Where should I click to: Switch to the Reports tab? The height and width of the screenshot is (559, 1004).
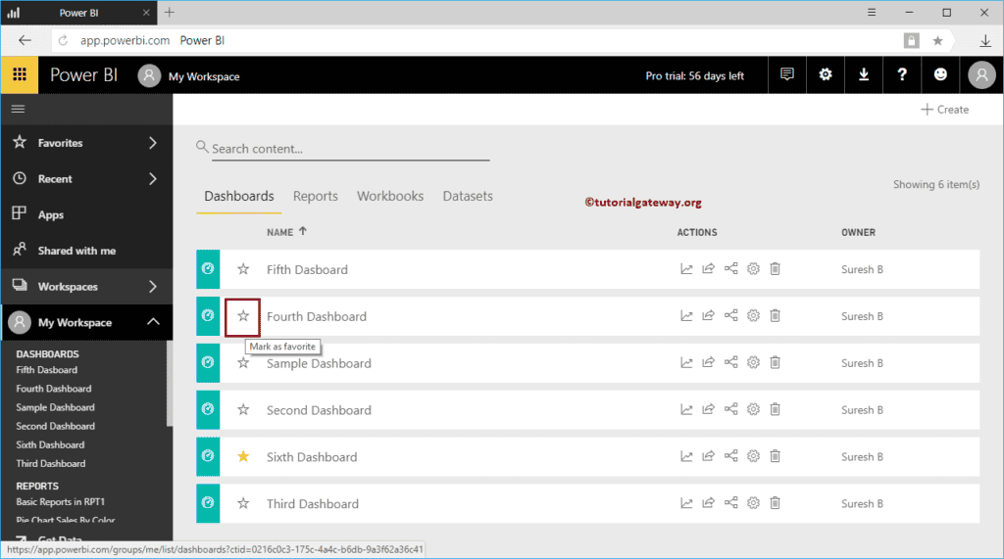[x=315, y=196]
